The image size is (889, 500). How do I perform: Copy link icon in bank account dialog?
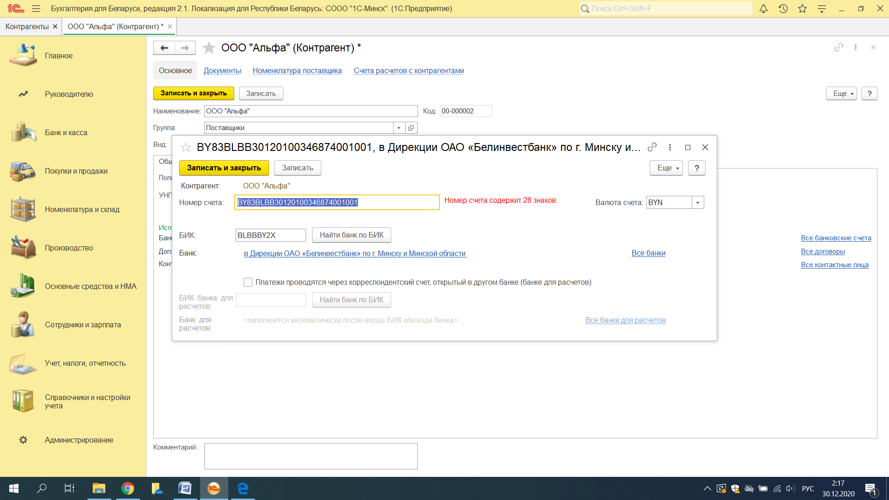(652, 147)
